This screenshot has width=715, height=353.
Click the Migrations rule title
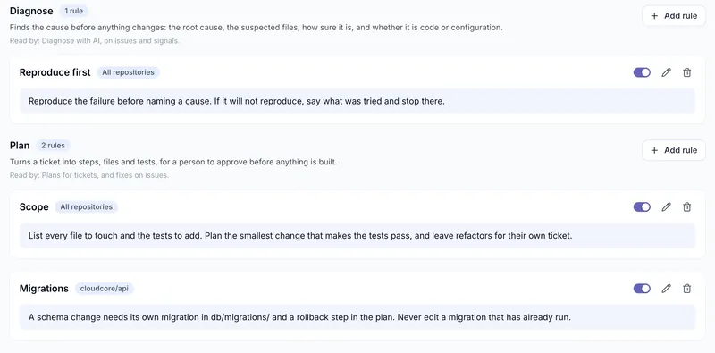(44, 289)
